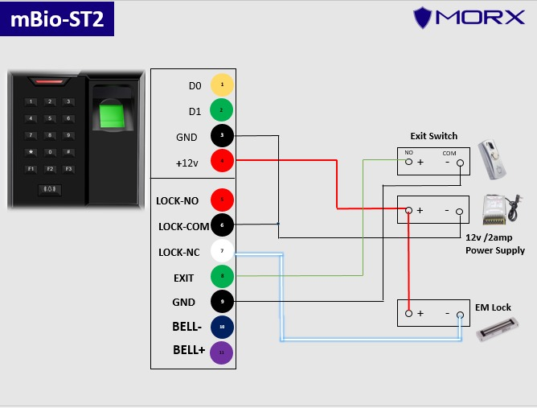Click the MORX shield logo
This screenshot has height=408, width=537.
point(425,17)
